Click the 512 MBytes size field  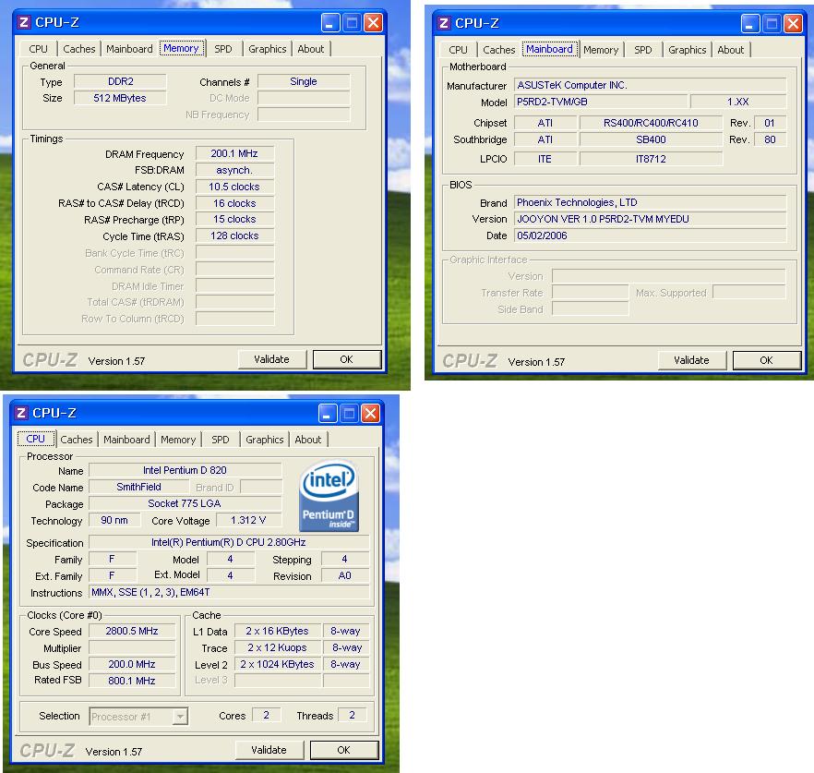pos(120,98)
